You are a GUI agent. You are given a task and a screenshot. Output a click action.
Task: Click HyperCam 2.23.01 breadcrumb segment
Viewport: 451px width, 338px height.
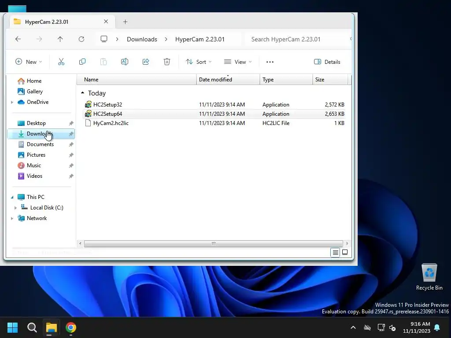200,39
